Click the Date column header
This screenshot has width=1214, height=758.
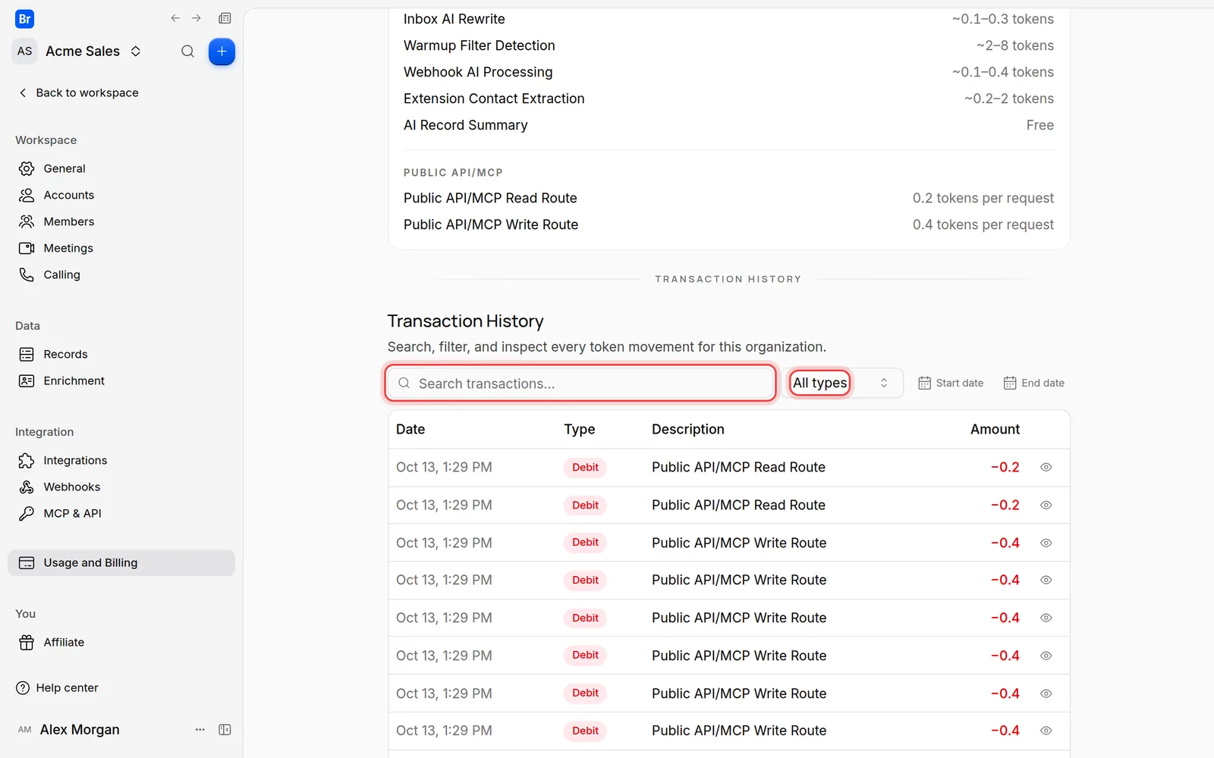410,429
